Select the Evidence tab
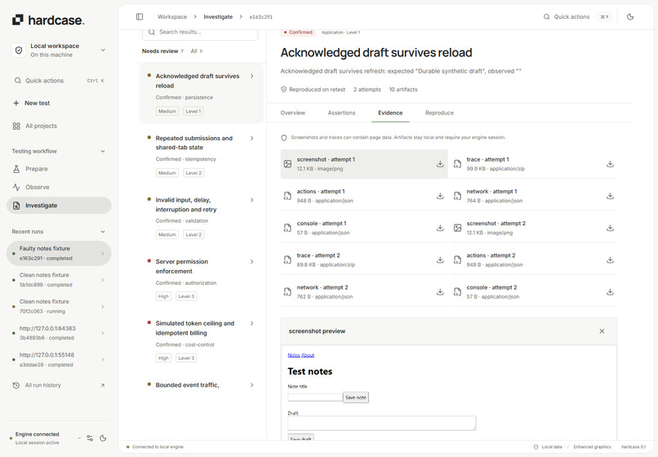 pos(390,113)
